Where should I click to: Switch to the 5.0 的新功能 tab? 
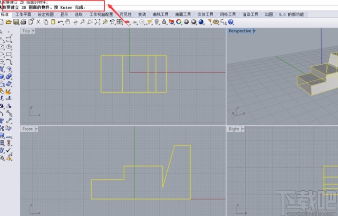[x=291, y=14]
